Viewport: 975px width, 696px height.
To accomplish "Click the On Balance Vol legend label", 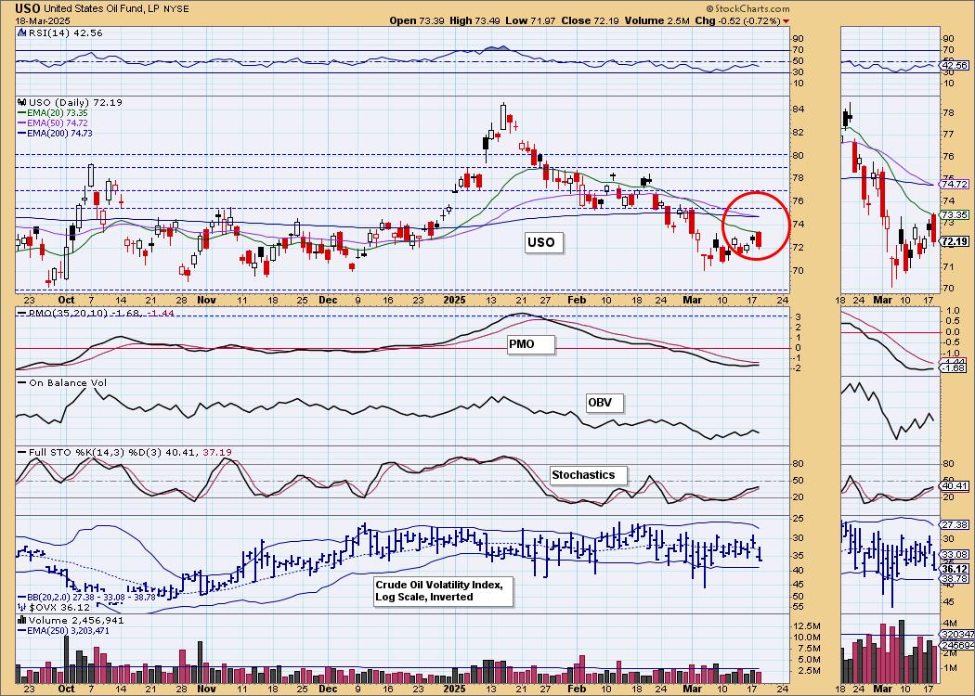I will pyautogui.click(x=68, y=382).
